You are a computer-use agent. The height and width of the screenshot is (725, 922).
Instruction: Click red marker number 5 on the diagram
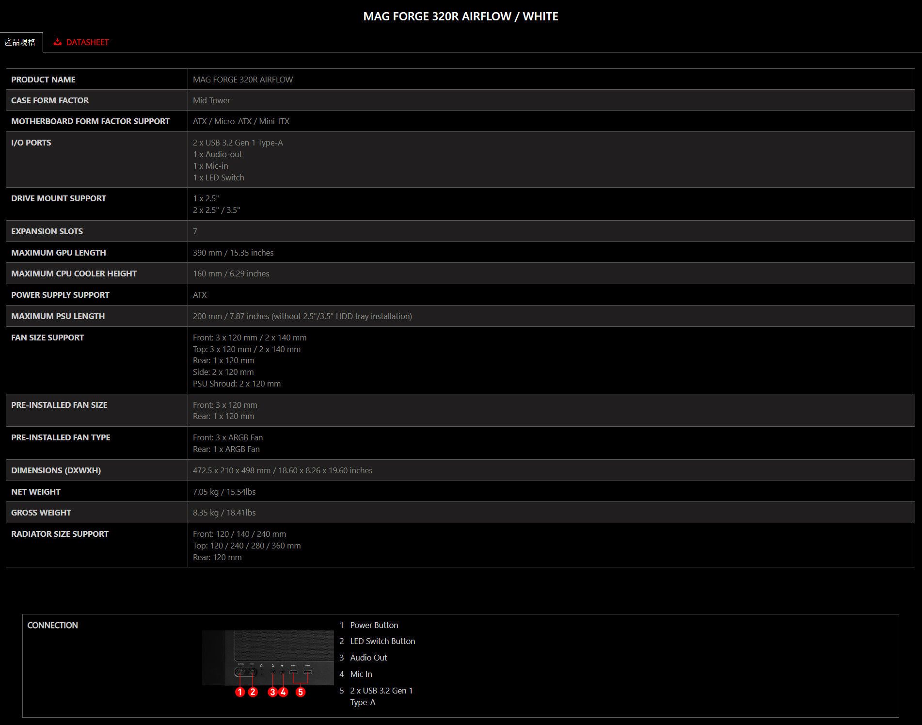click(301, 692)
